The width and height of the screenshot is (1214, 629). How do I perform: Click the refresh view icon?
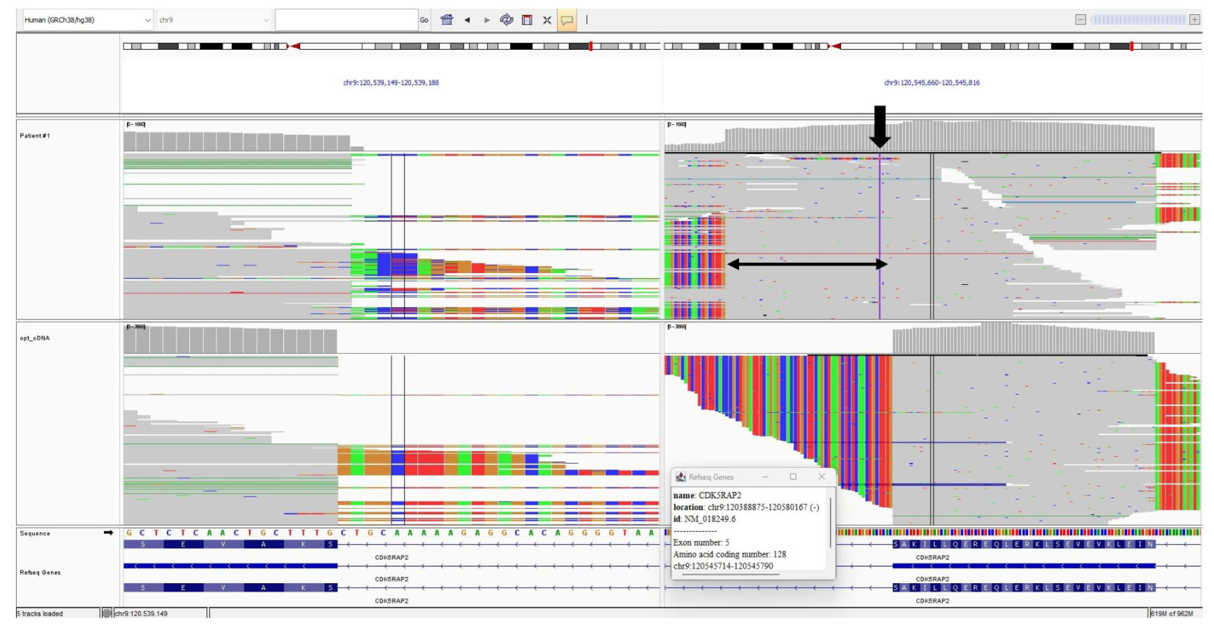(507, 20)
